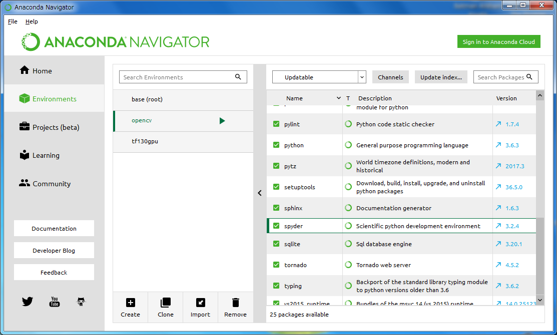Click package type circle icon for pylint
Viewport: 557px width, 335px height.
pos(348,124)
